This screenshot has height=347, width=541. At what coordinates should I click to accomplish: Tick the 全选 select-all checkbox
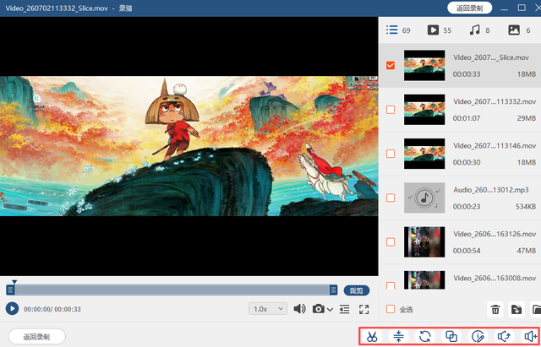(x=391, y=309)
